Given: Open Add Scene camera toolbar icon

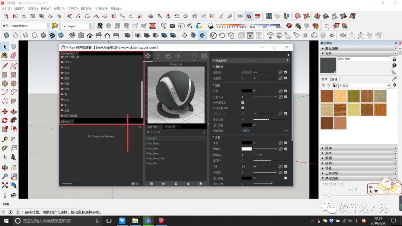Looking at the screenshot, I should pyautogui.click(x=100, y=26).
